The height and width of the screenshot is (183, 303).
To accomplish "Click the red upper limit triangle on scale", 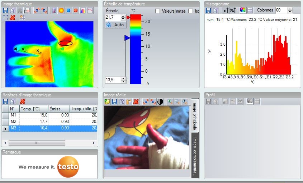I will click(x=128, y=17).
